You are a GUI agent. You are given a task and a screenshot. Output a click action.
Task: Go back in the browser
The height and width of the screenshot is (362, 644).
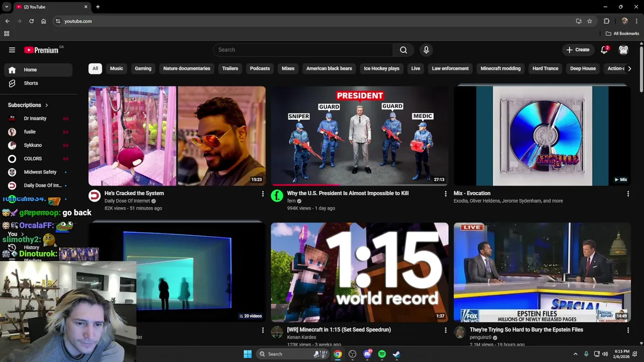coord(7,21)
